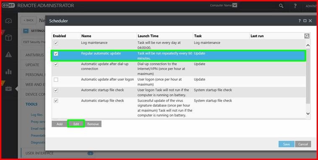Viewport: 318px width, 160px height.
Task: Click the Scheduler table search icon
Action: tap(307, 36)
